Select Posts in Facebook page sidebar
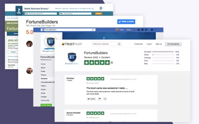The width and height of the screenshot is (199, 124). coord(43,71)
